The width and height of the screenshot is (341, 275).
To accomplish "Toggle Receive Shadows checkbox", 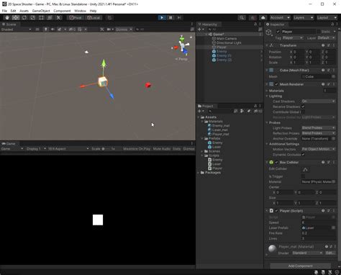I will (x=303, y=107).
